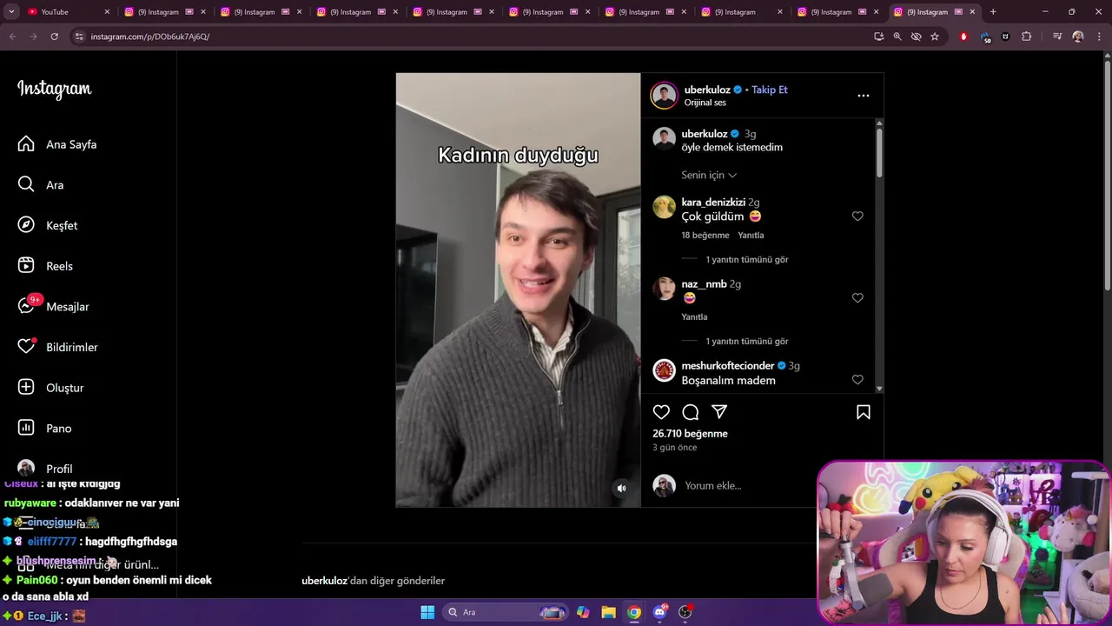This screenshot has width=1112, height=626.
Task: Like the post with the heart icon
Action: click(661, 412)
